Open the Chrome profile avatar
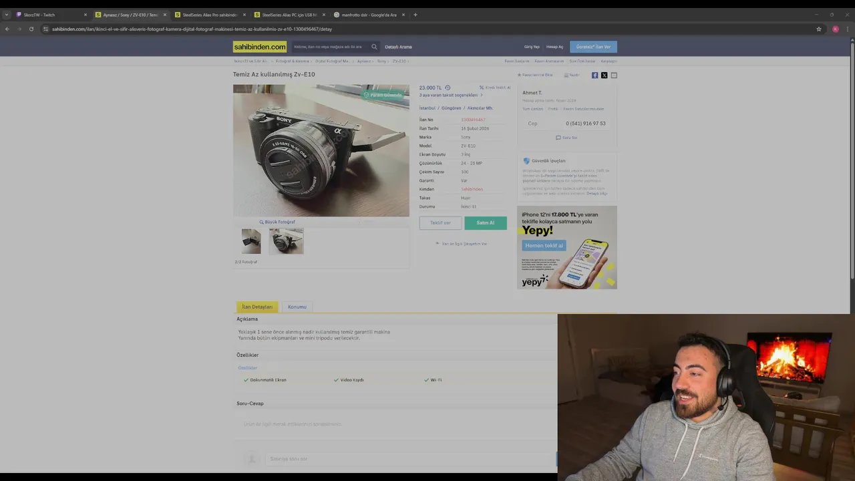The width and height of the screenshot is (855, 481). click(836, 29)
